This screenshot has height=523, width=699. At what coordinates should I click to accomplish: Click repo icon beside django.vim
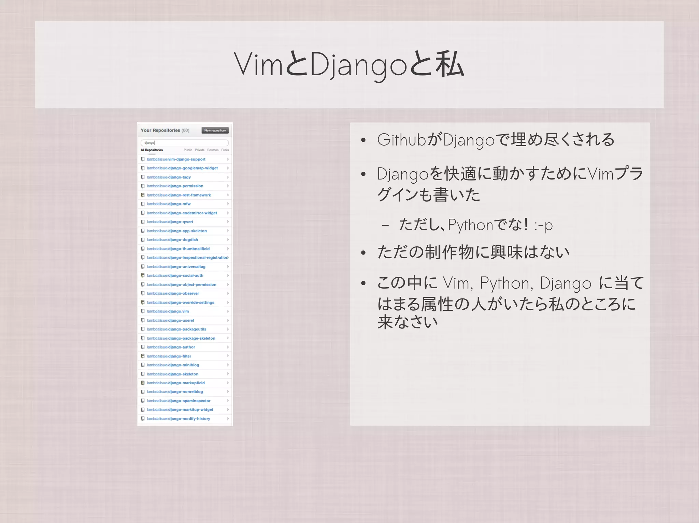point(143,311)
